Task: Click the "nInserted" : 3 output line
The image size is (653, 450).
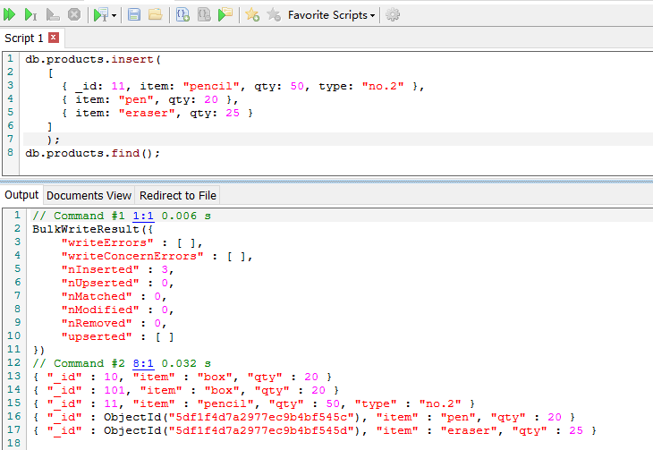Action: pos(117,269)
